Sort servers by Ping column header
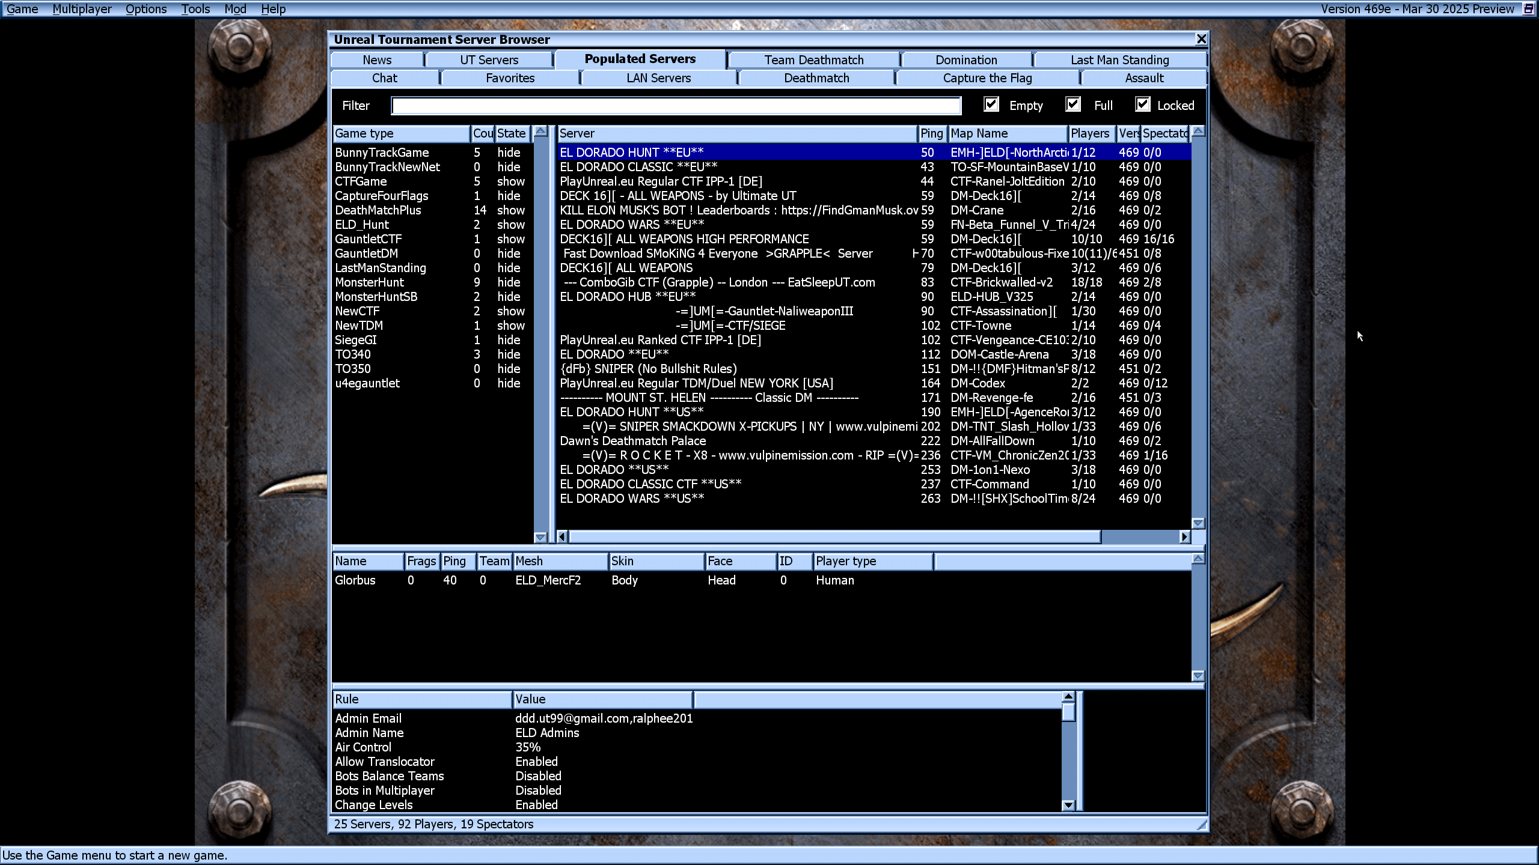Image resolution: width=1539 pixels, height=865 pixels. coord(932,133)
